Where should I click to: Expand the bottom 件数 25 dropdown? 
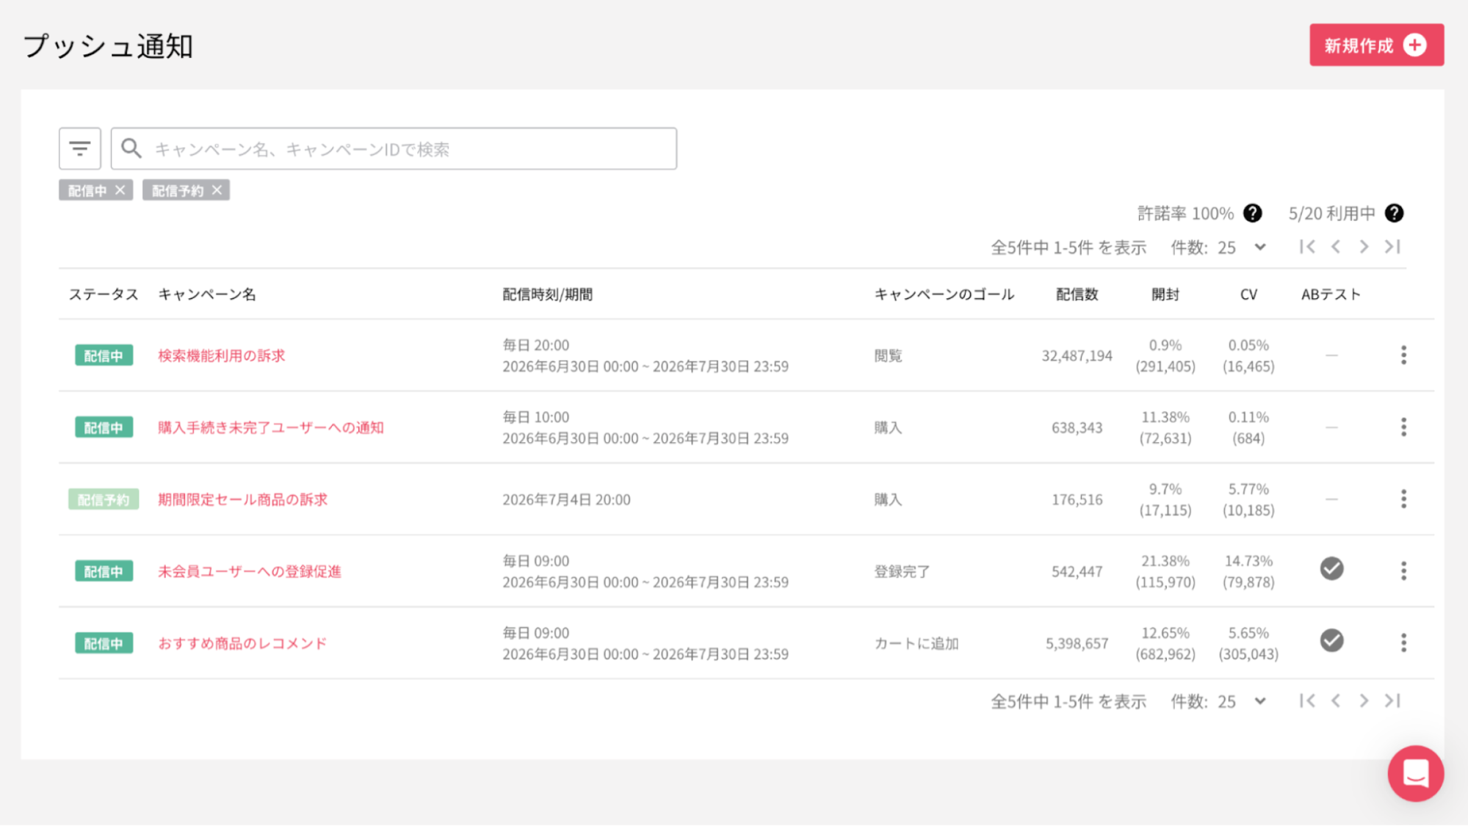1242,701
